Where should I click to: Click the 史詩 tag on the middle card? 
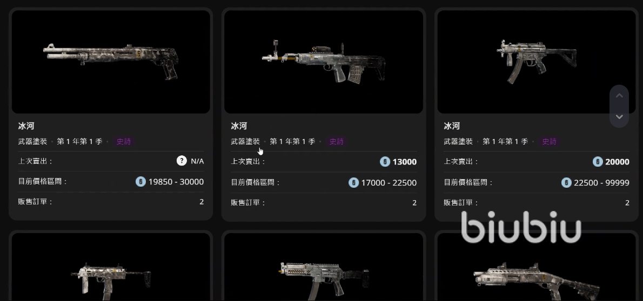(336, 142)
